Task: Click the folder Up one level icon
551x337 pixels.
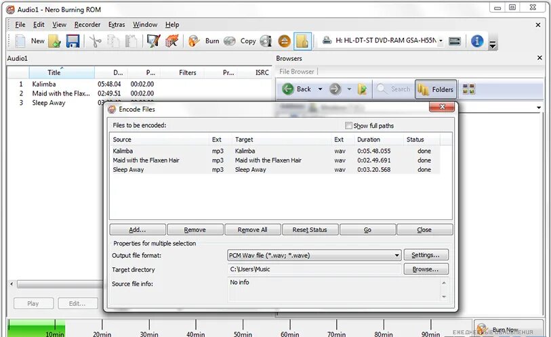Action: (362, 89)
